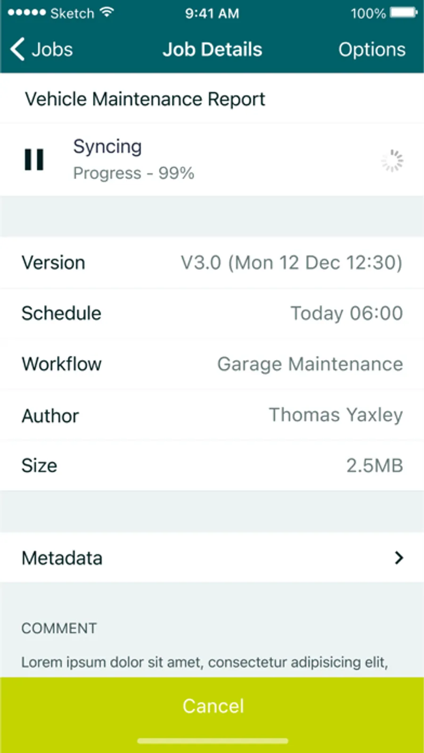The width and height of the screenshot is (424, 753).
Task: Tap the back chevron icon
Action: tap(17, 49)
